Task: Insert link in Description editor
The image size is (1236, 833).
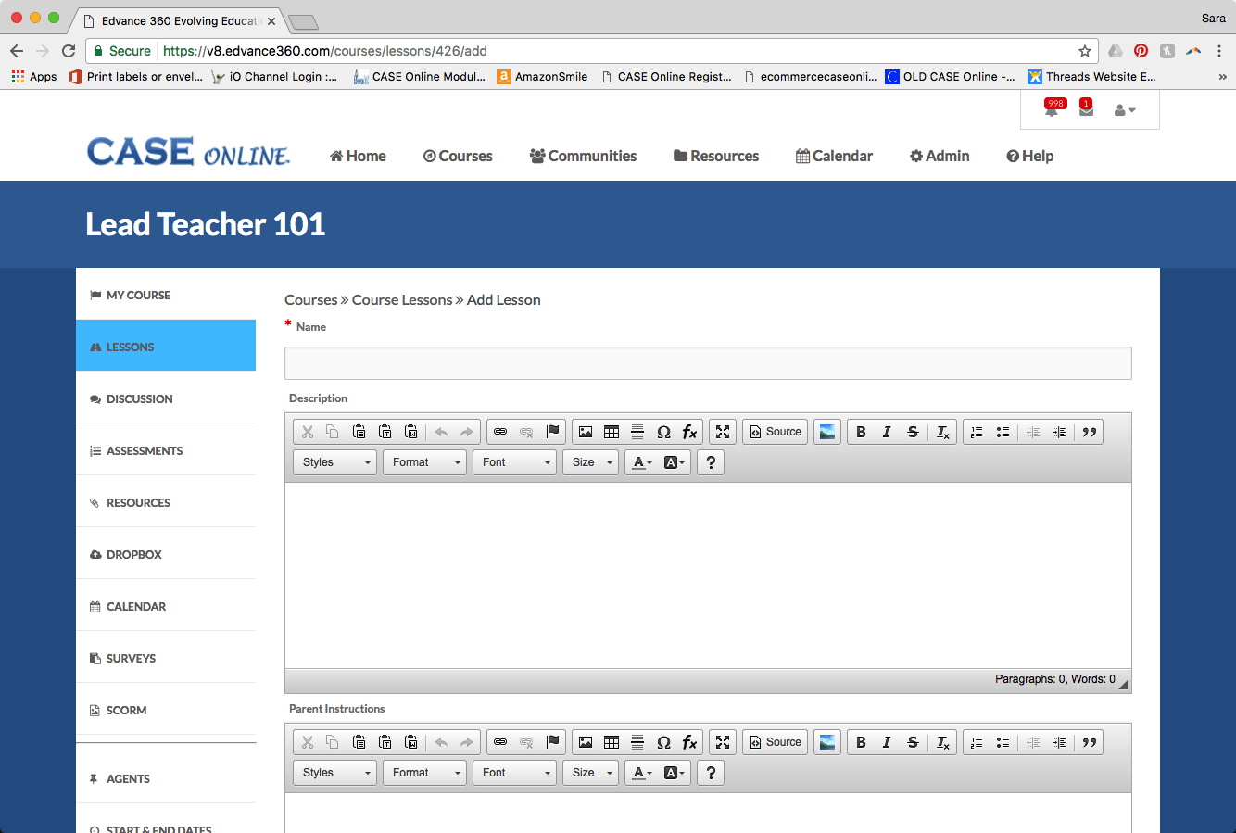Action: pos(500,432)
